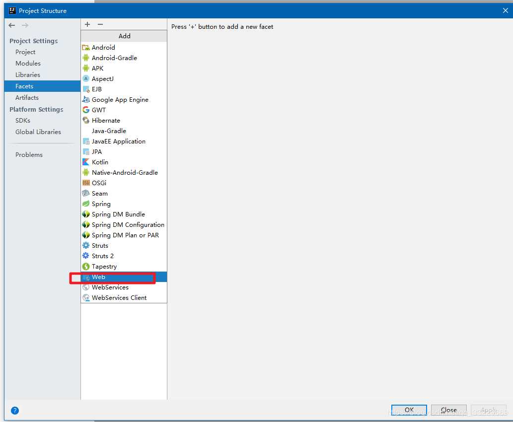Choose Spring DM Plan or PAR

click(124, 235)
